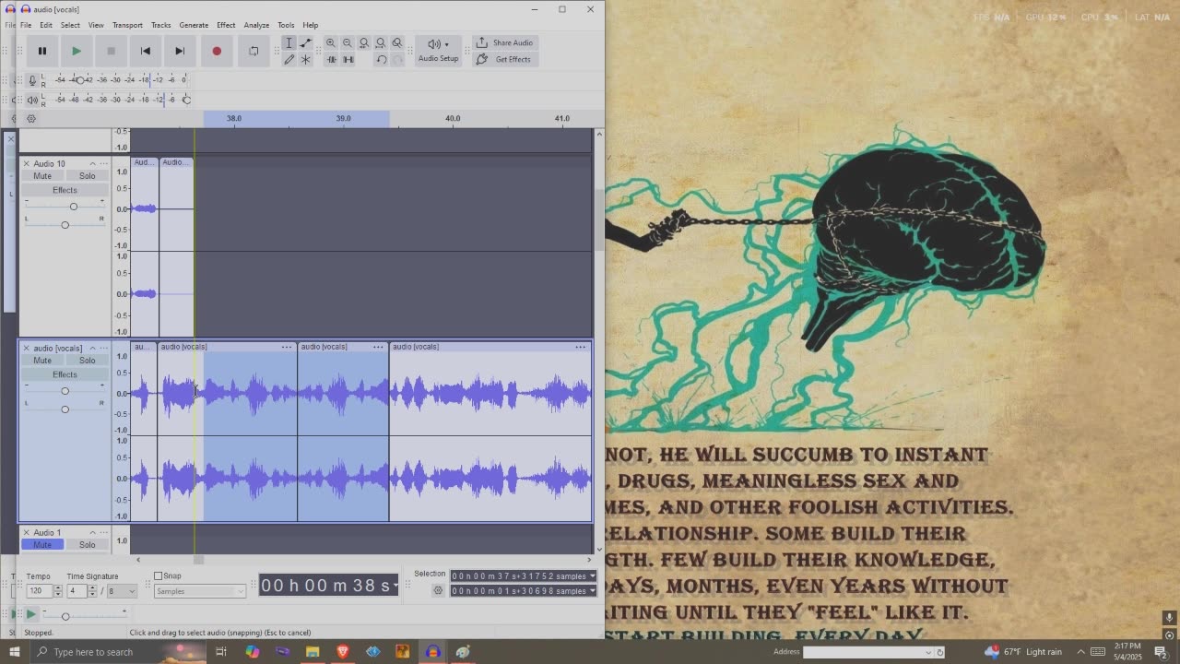Solo the audio [vocals] track
Viewport: 1180px width, 664px height.
[87, 361]
